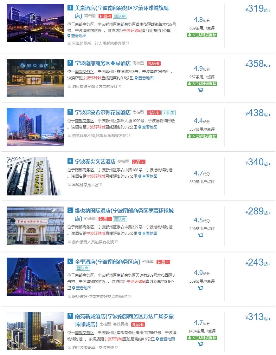The image size is (276, 355).
Task: Open 1434条用户点评 reviews
Action: point(202,331)
